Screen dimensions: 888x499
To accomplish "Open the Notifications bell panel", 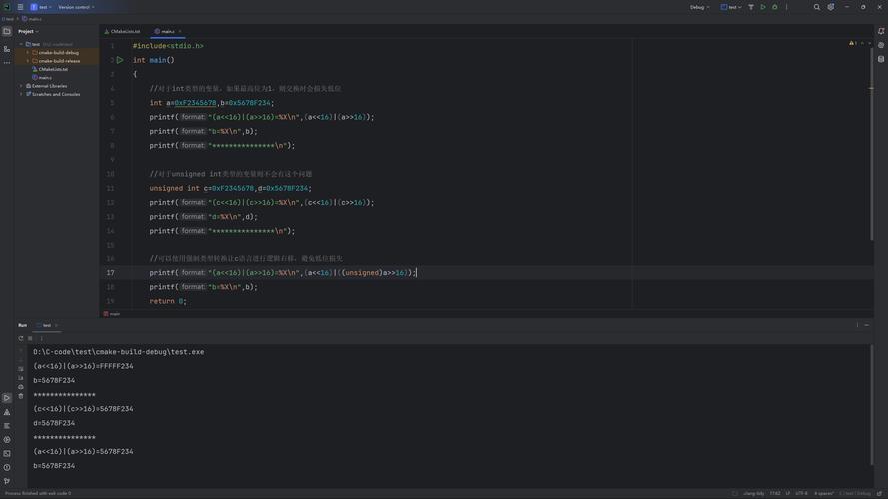I will pyautogui.click(x=881, y=31).
